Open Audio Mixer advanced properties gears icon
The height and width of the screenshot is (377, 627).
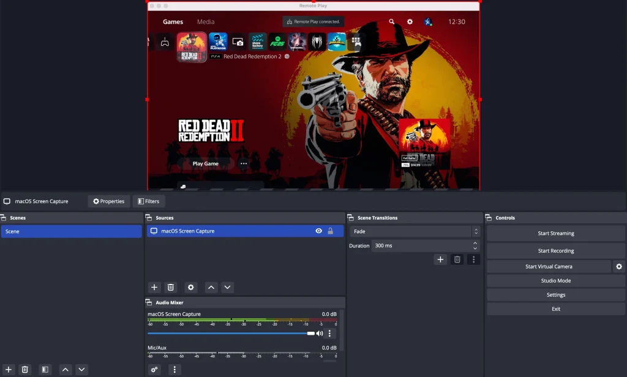154,370
